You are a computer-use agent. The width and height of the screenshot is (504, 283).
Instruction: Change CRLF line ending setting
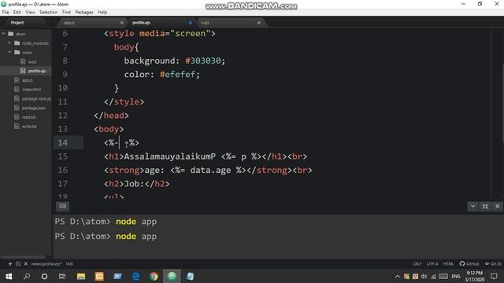coord(417,264)
